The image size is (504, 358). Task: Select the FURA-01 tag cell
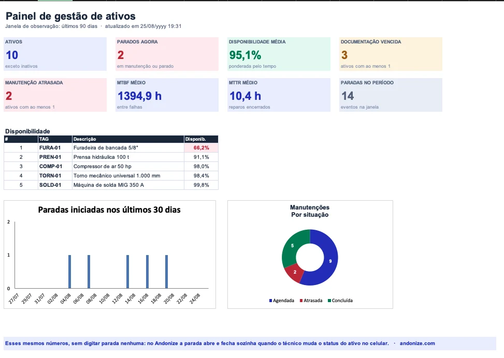point(55,147)
